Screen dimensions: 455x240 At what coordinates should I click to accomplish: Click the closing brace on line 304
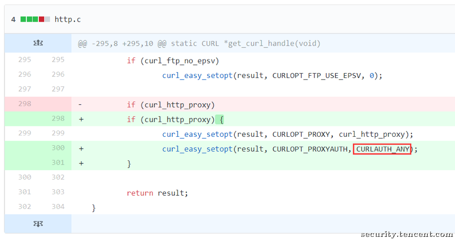point(93,208)
